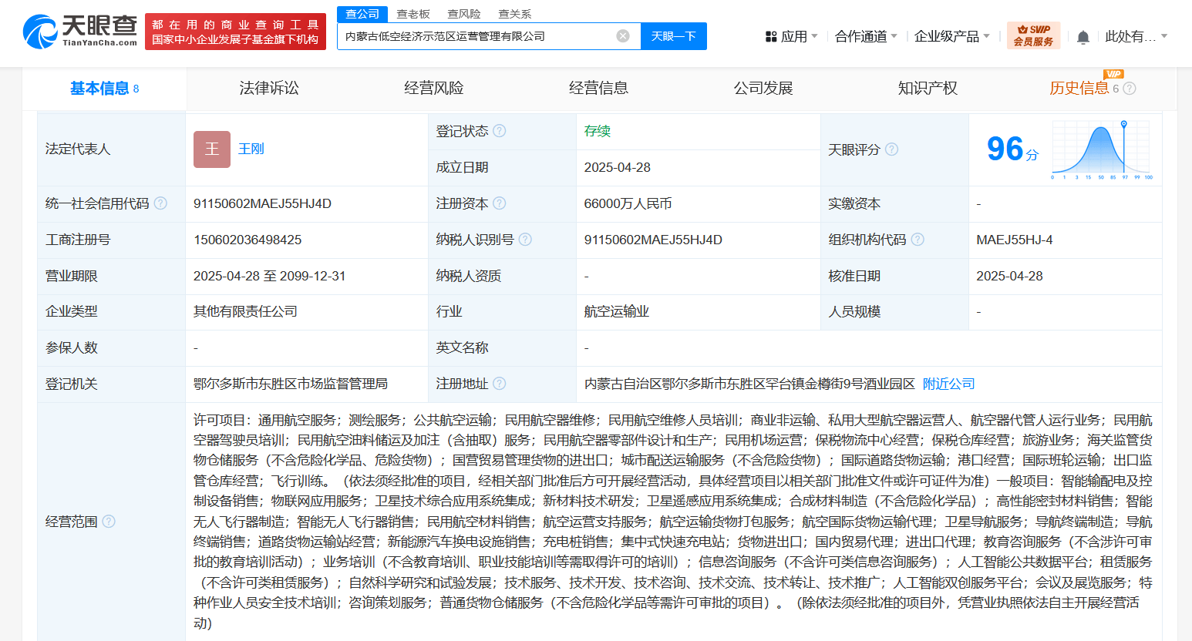Click the SVIP member service badge

click(x=1033, y=35)
